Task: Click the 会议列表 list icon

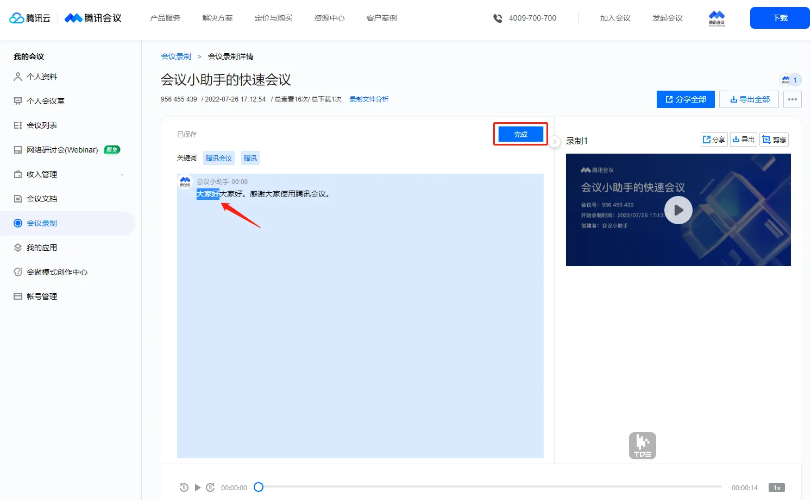Action: click(18, 125)
